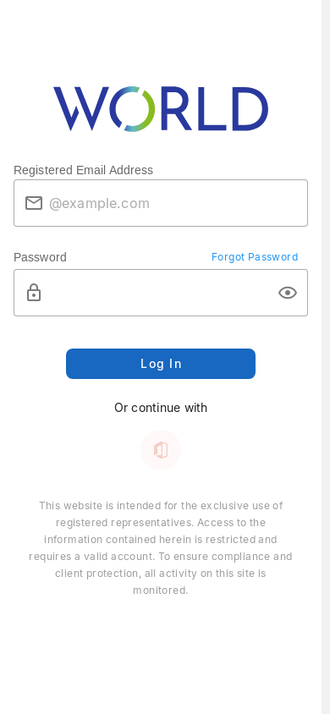Click the padlock icon in password field
The image size is (330, 714).
click(34, 293)
